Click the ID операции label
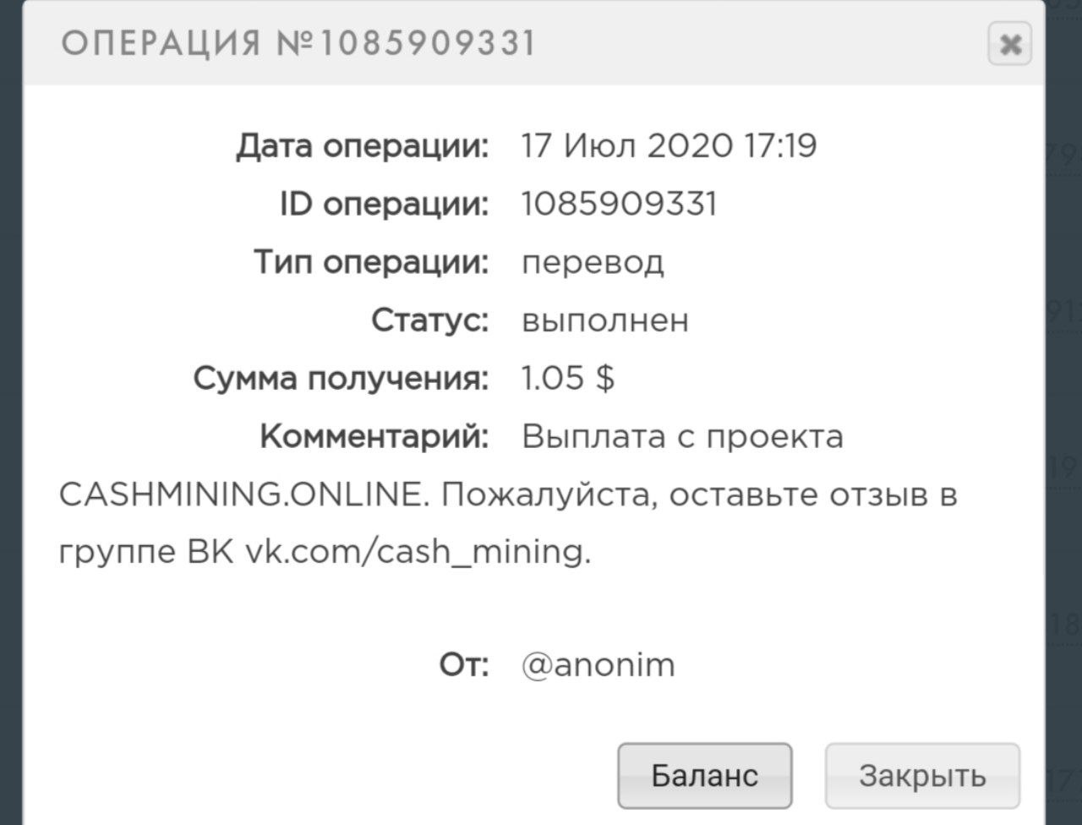1082x825 pixels. point(385,205)
